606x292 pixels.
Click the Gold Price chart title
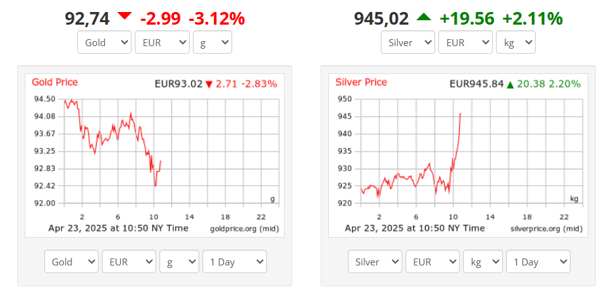[54, 82]
